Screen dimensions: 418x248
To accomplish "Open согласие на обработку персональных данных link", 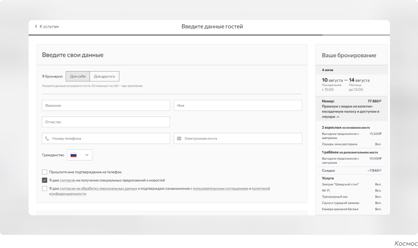I will point(98,189).
